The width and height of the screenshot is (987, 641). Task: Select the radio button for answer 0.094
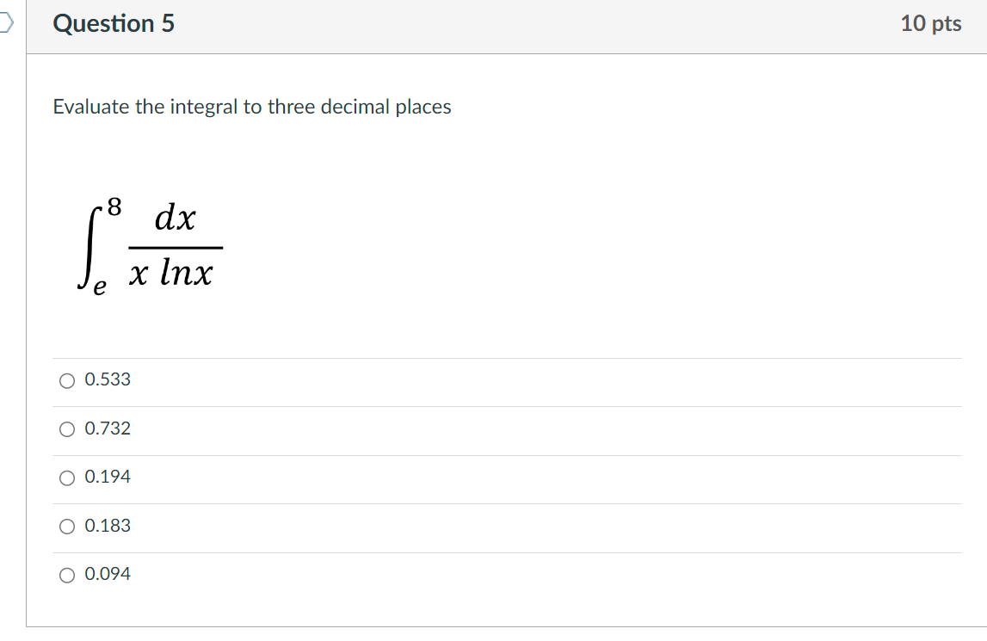tap(67, 575)
